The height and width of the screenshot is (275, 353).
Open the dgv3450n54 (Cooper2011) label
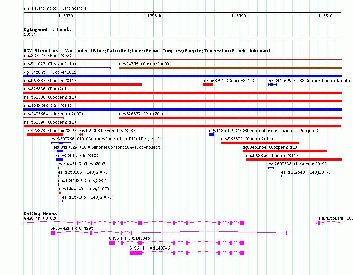pos(51,72)
